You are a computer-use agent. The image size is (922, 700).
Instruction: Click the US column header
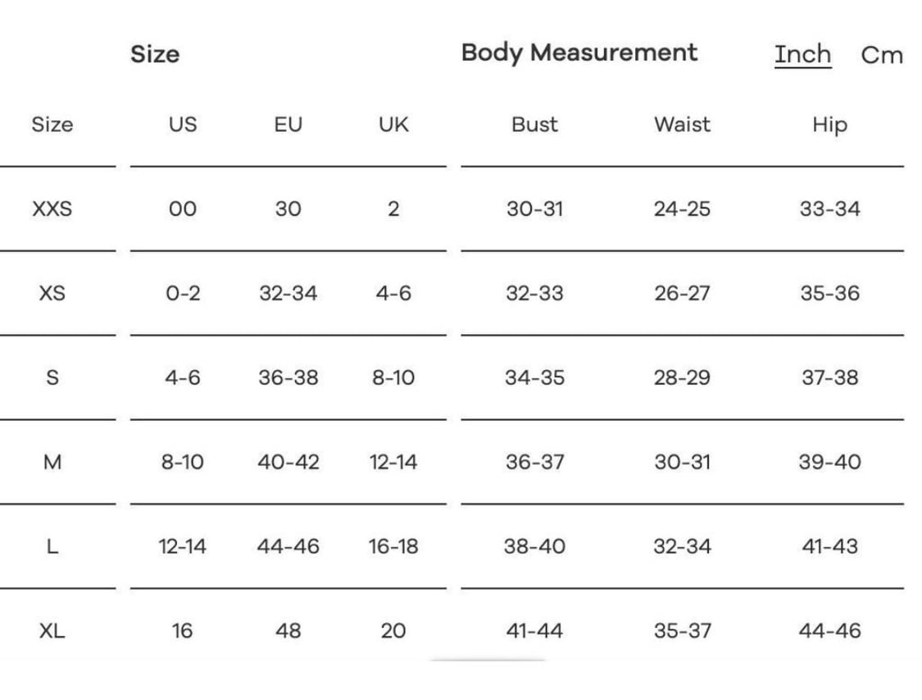click(x=182, y=124)
